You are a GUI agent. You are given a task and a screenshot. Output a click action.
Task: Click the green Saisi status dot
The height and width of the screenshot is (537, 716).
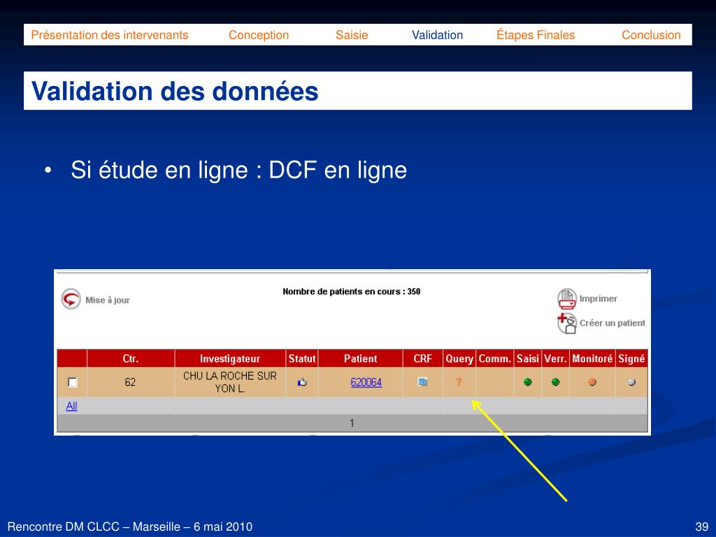coord(528,382)
